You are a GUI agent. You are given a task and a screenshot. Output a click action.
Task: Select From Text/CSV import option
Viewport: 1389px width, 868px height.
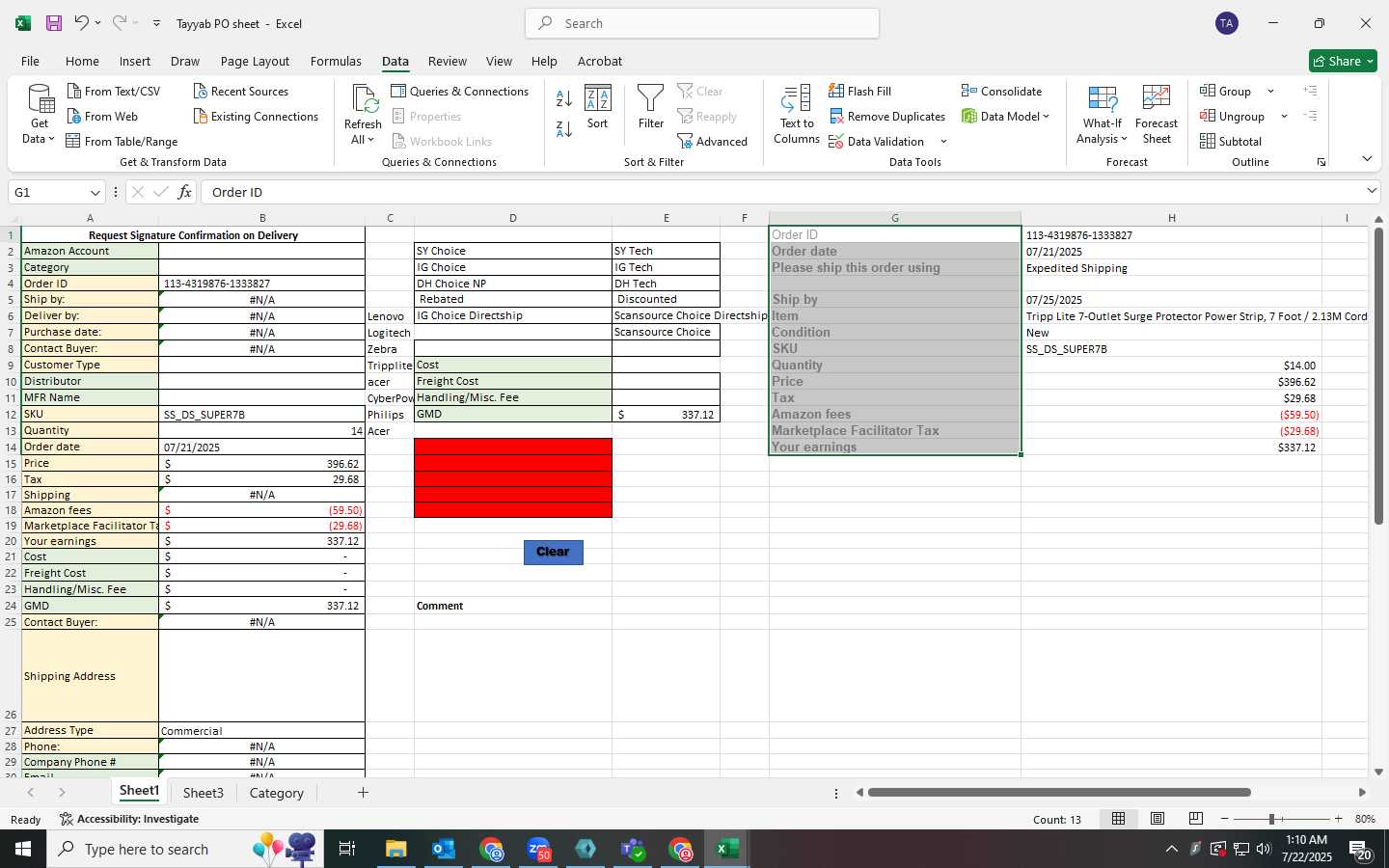114,91
